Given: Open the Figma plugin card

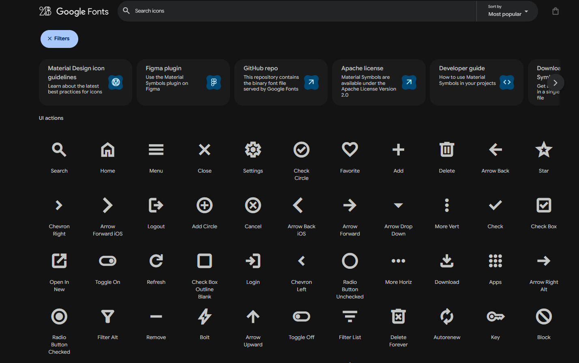Looking at the screenshot, I should click(183, 82).
